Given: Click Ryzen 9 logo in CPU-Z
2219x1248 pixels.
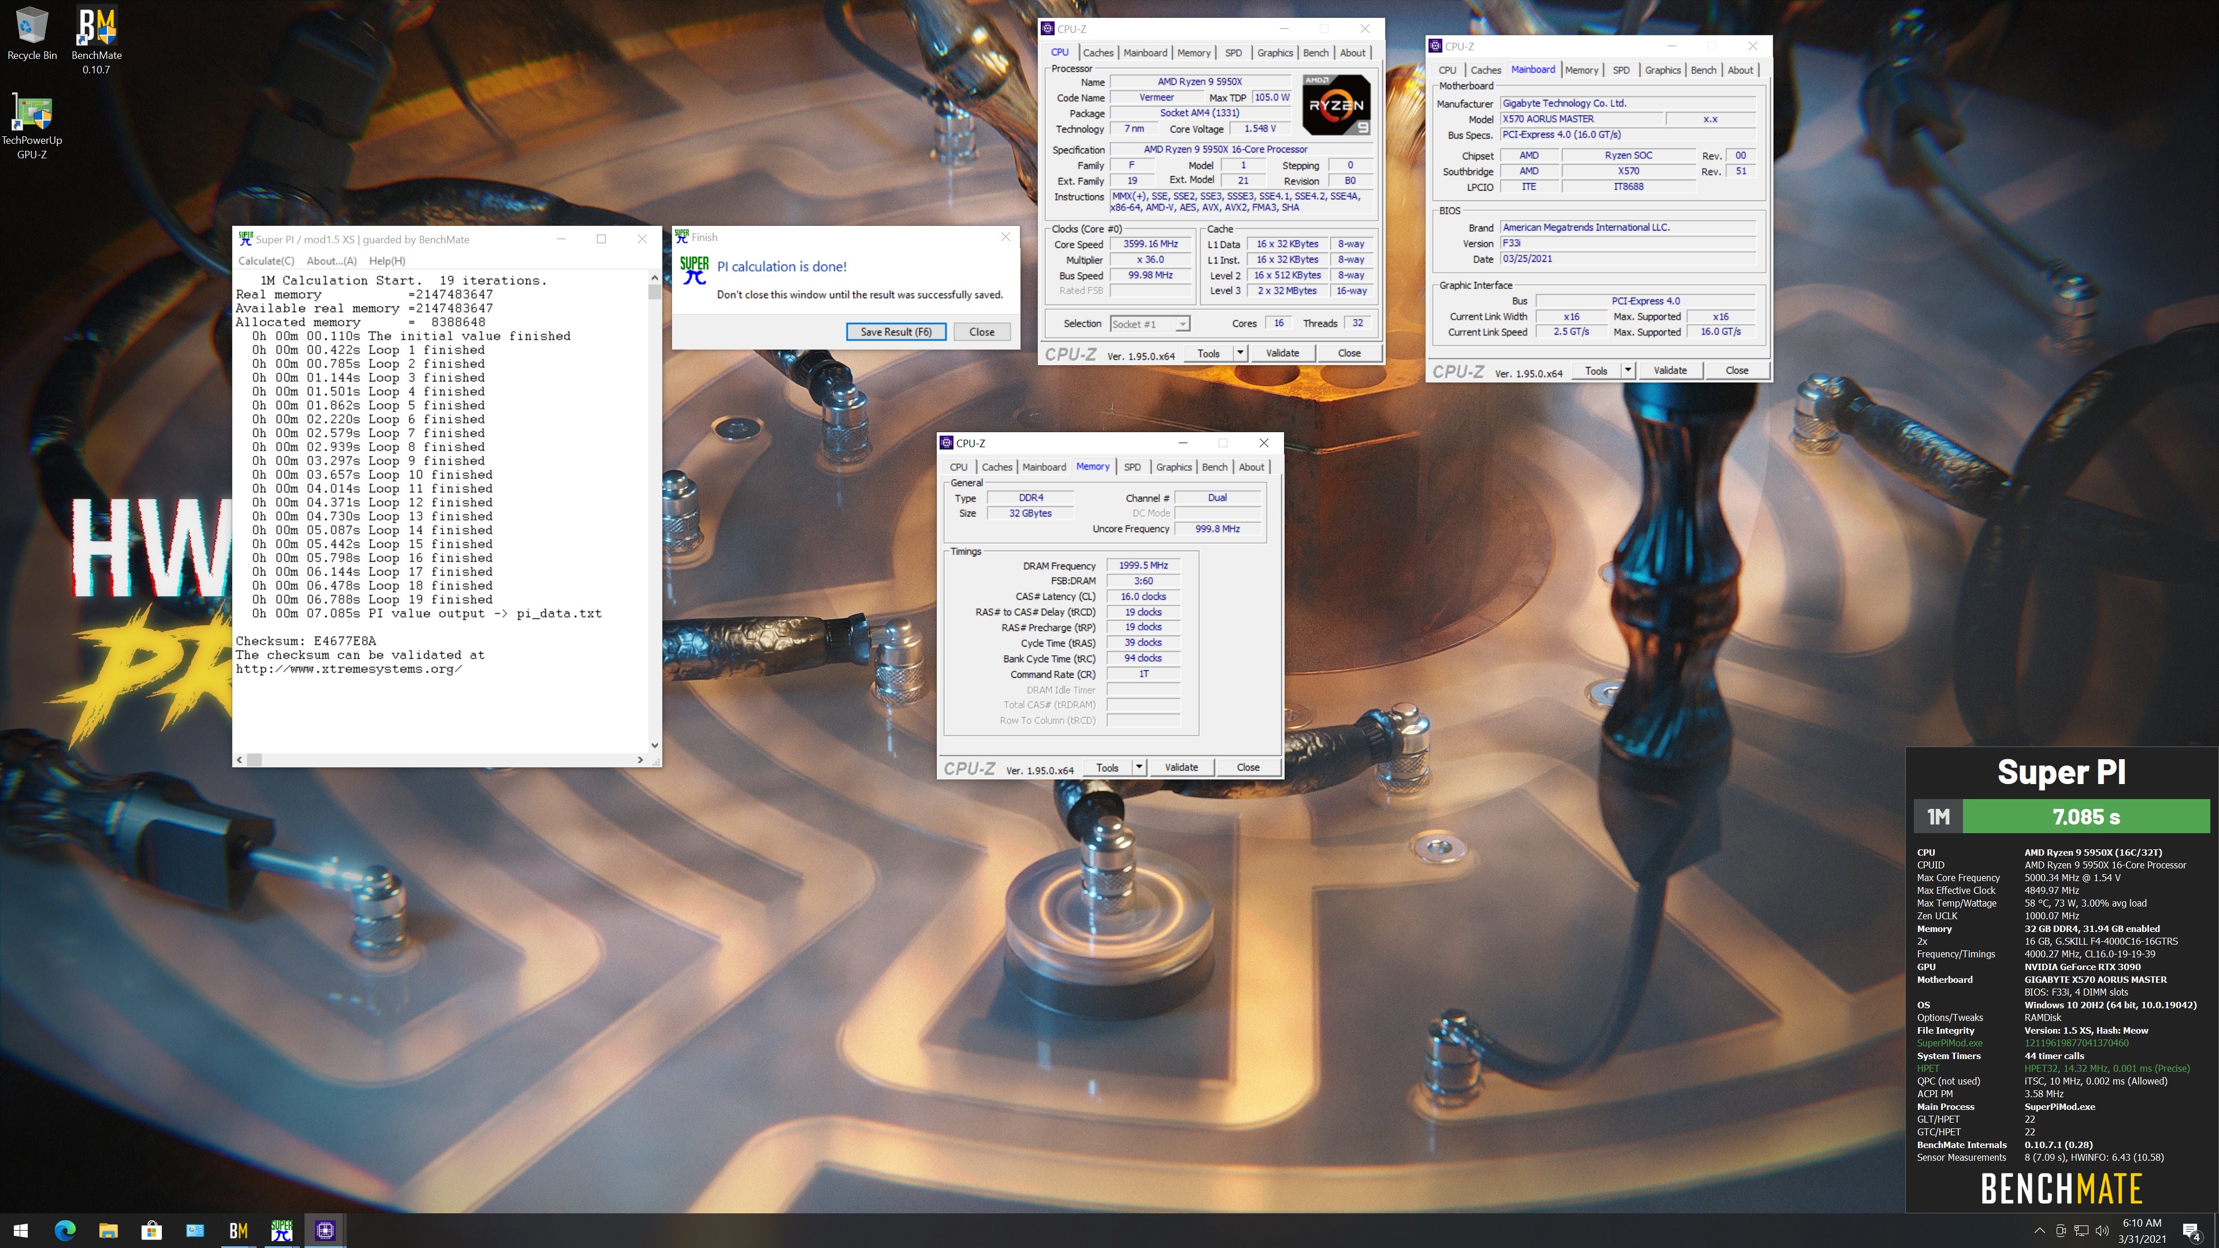Looking at the screenshot, I should coord(1335,104).
